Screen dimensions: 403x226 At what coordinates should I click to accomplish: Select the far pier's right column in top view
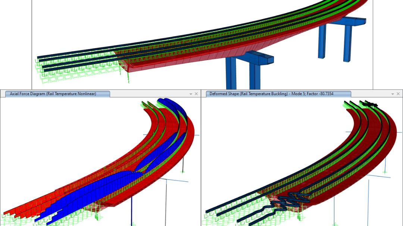pos(347,42)
